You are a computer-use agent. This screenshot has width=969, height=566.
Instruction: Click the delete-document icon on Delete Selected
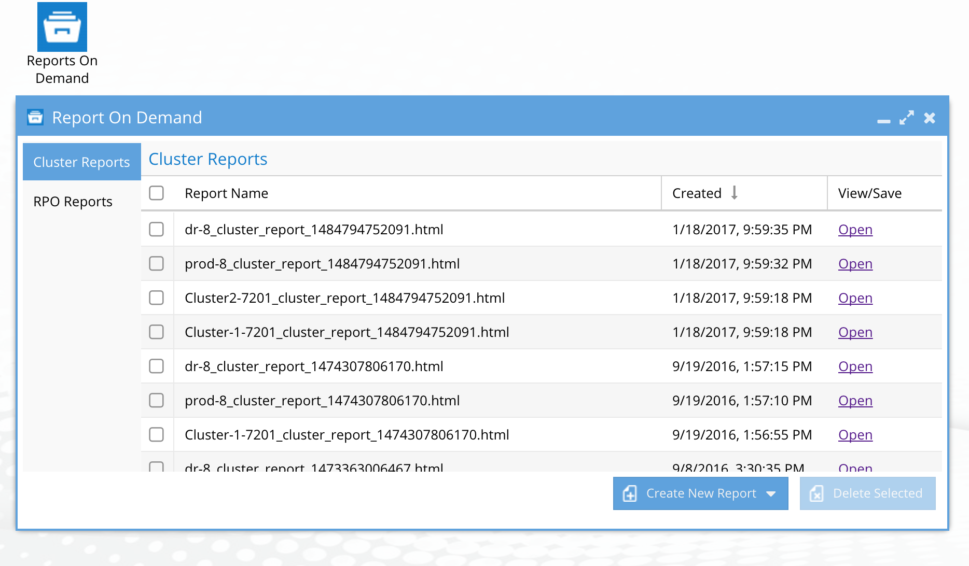click(816, 493)
